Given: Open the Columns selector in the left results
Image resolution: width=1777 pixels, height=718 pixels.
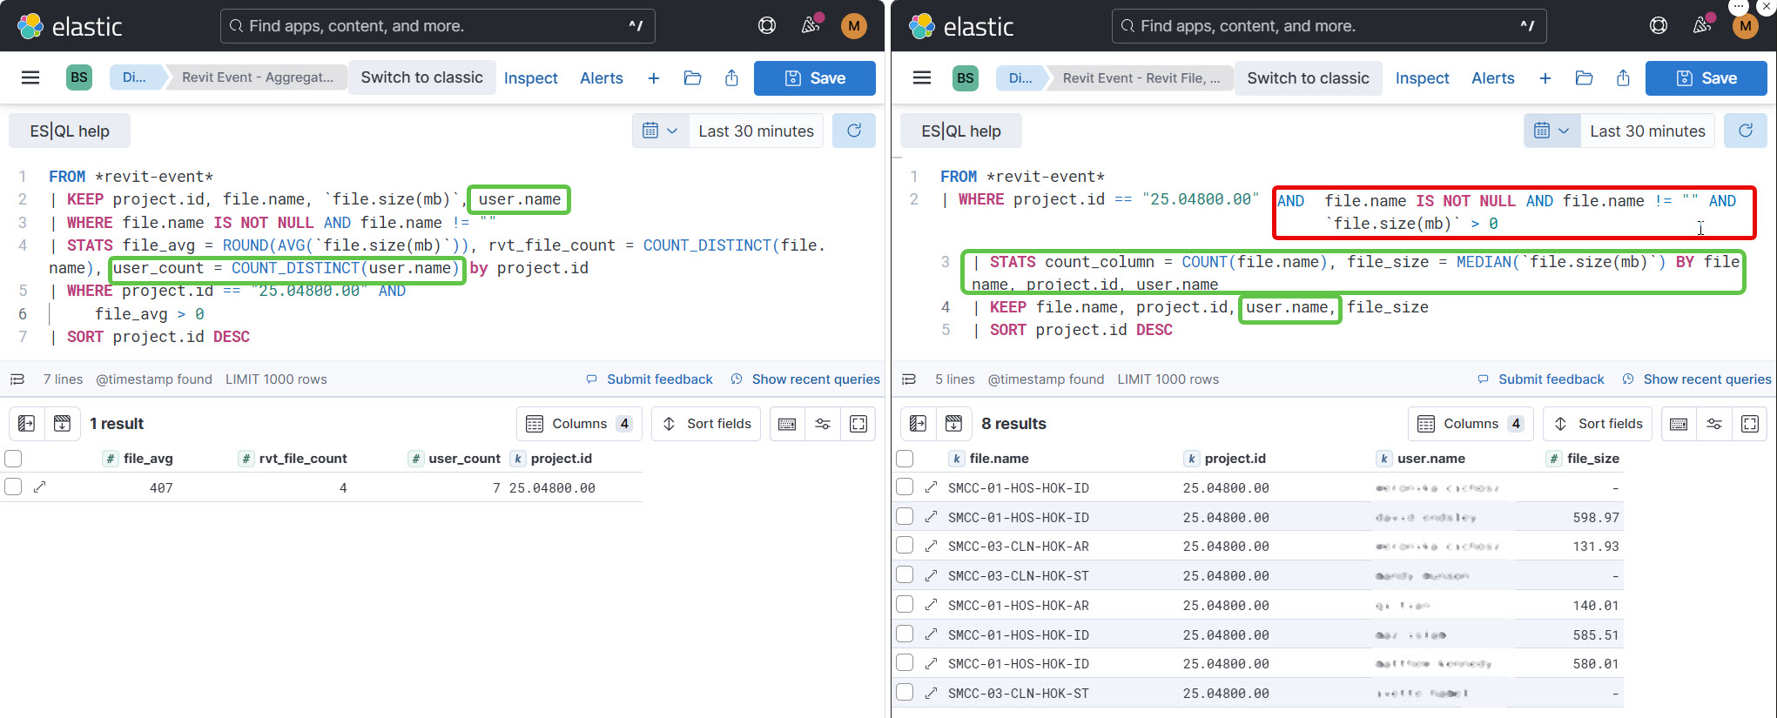Looking at the screenshot, I should click(580, 424).
